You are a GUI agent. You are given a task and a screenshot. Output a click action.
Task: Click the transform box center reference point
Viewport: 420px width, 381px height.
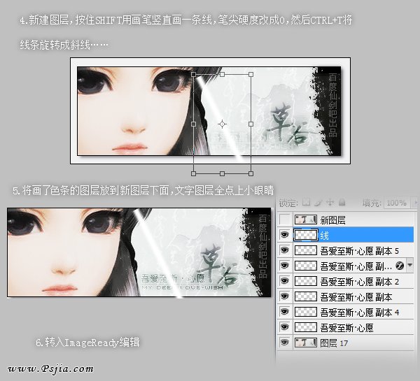click(222, 124)
